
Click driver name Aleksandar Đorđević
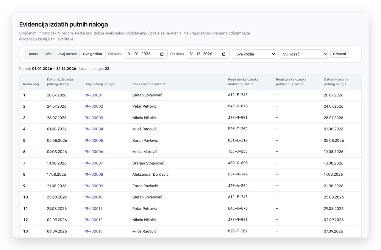point(150,174)
